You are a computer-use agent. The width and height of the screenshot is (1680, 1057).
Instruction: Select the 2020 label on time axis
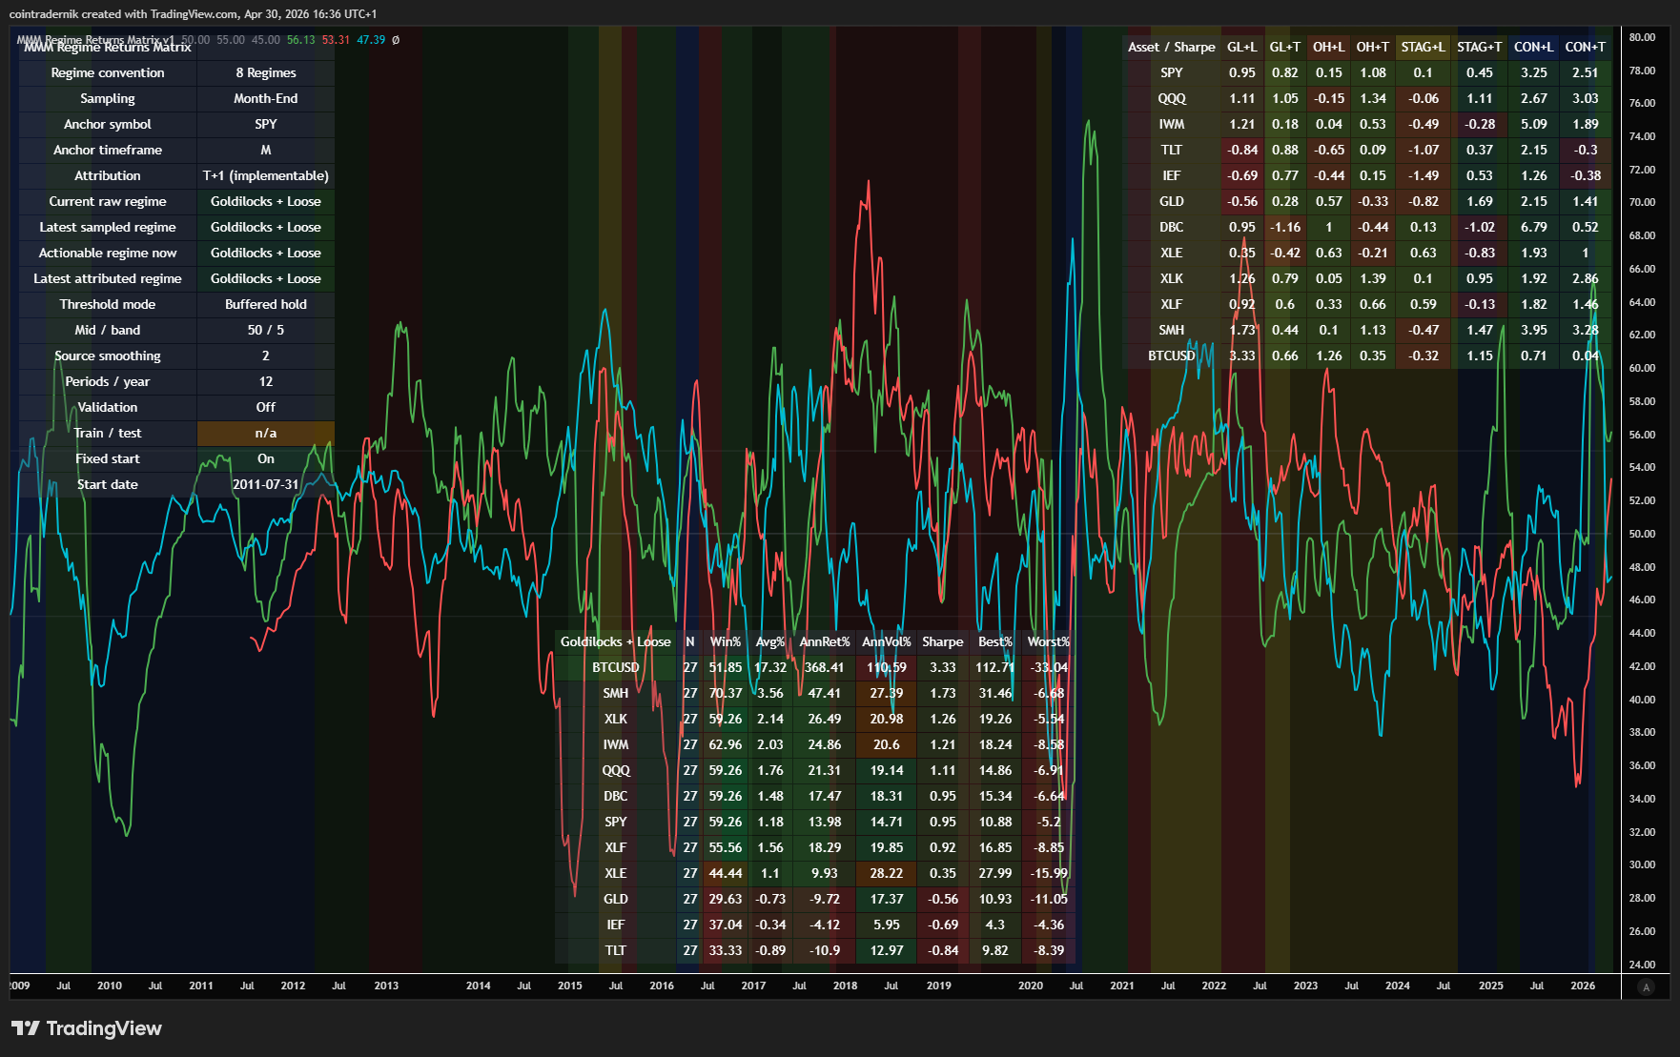click(x=1031, y=986)
